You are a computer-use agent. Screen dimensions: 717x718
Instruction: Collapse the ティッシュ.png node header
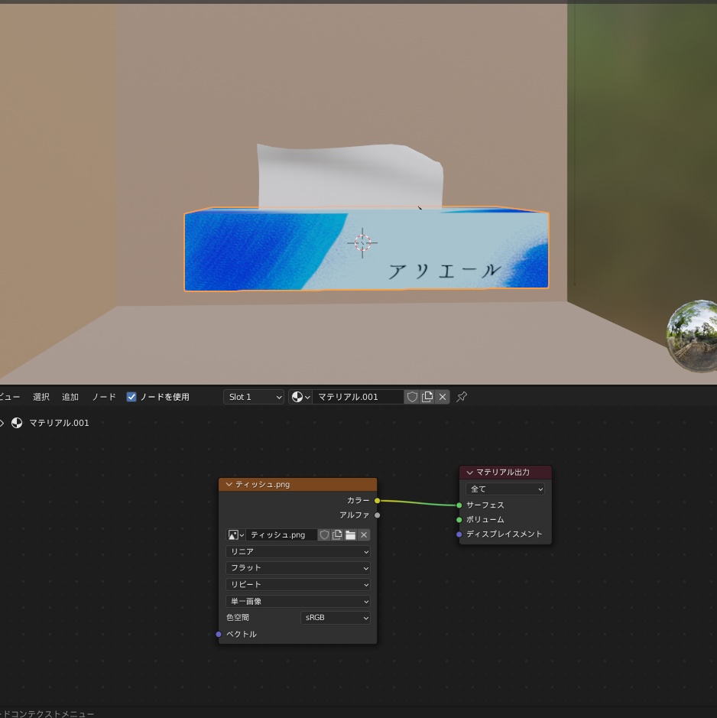pyautogui.click(x=229, y=484)
